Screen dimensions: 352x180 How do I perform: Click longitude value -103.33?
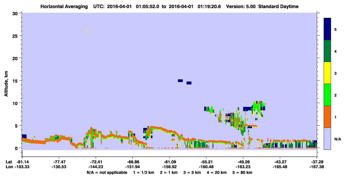pos(22,167)
